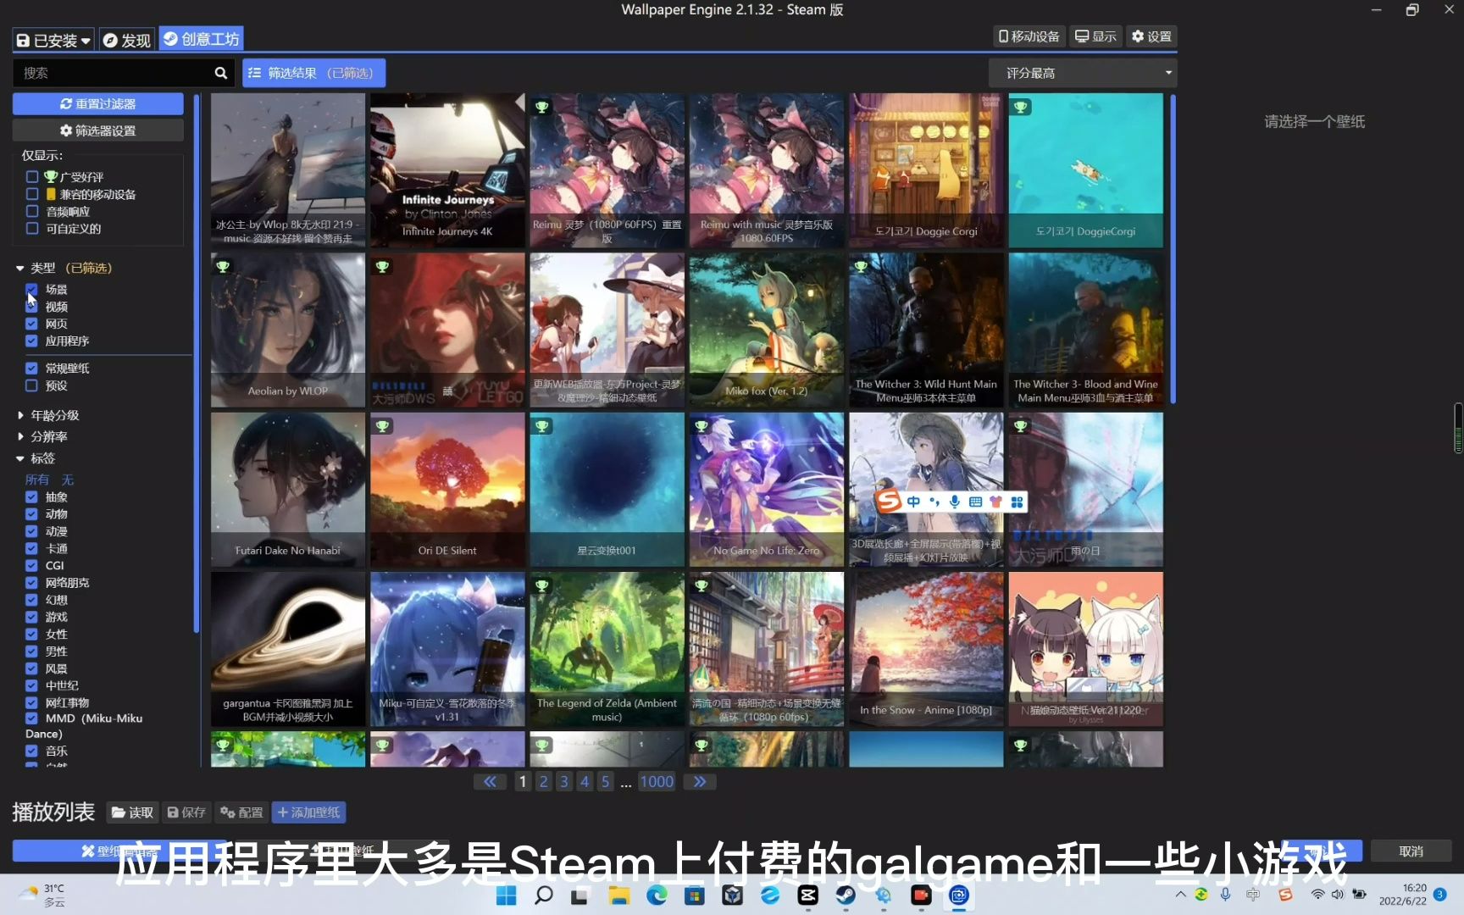Open the Installed (已安装) tab

coord(53,40)
